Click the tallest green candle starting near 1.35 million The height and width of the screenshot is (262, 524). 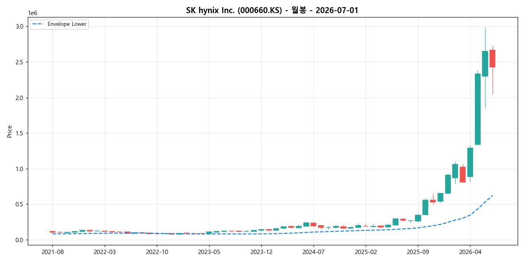[x=478, y=109]
